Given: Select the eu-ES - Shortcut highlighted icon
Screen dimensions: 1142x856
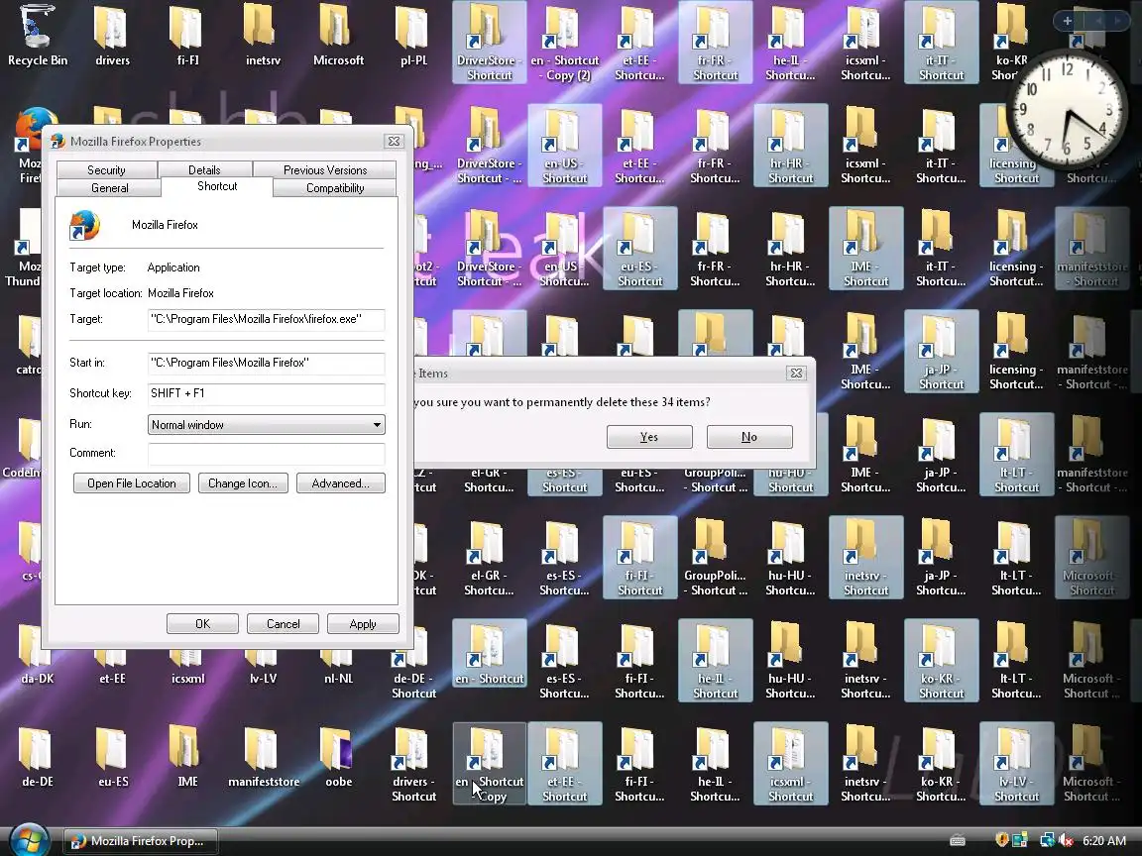Looking at the screenshot, I should click(x=639, y=249).
